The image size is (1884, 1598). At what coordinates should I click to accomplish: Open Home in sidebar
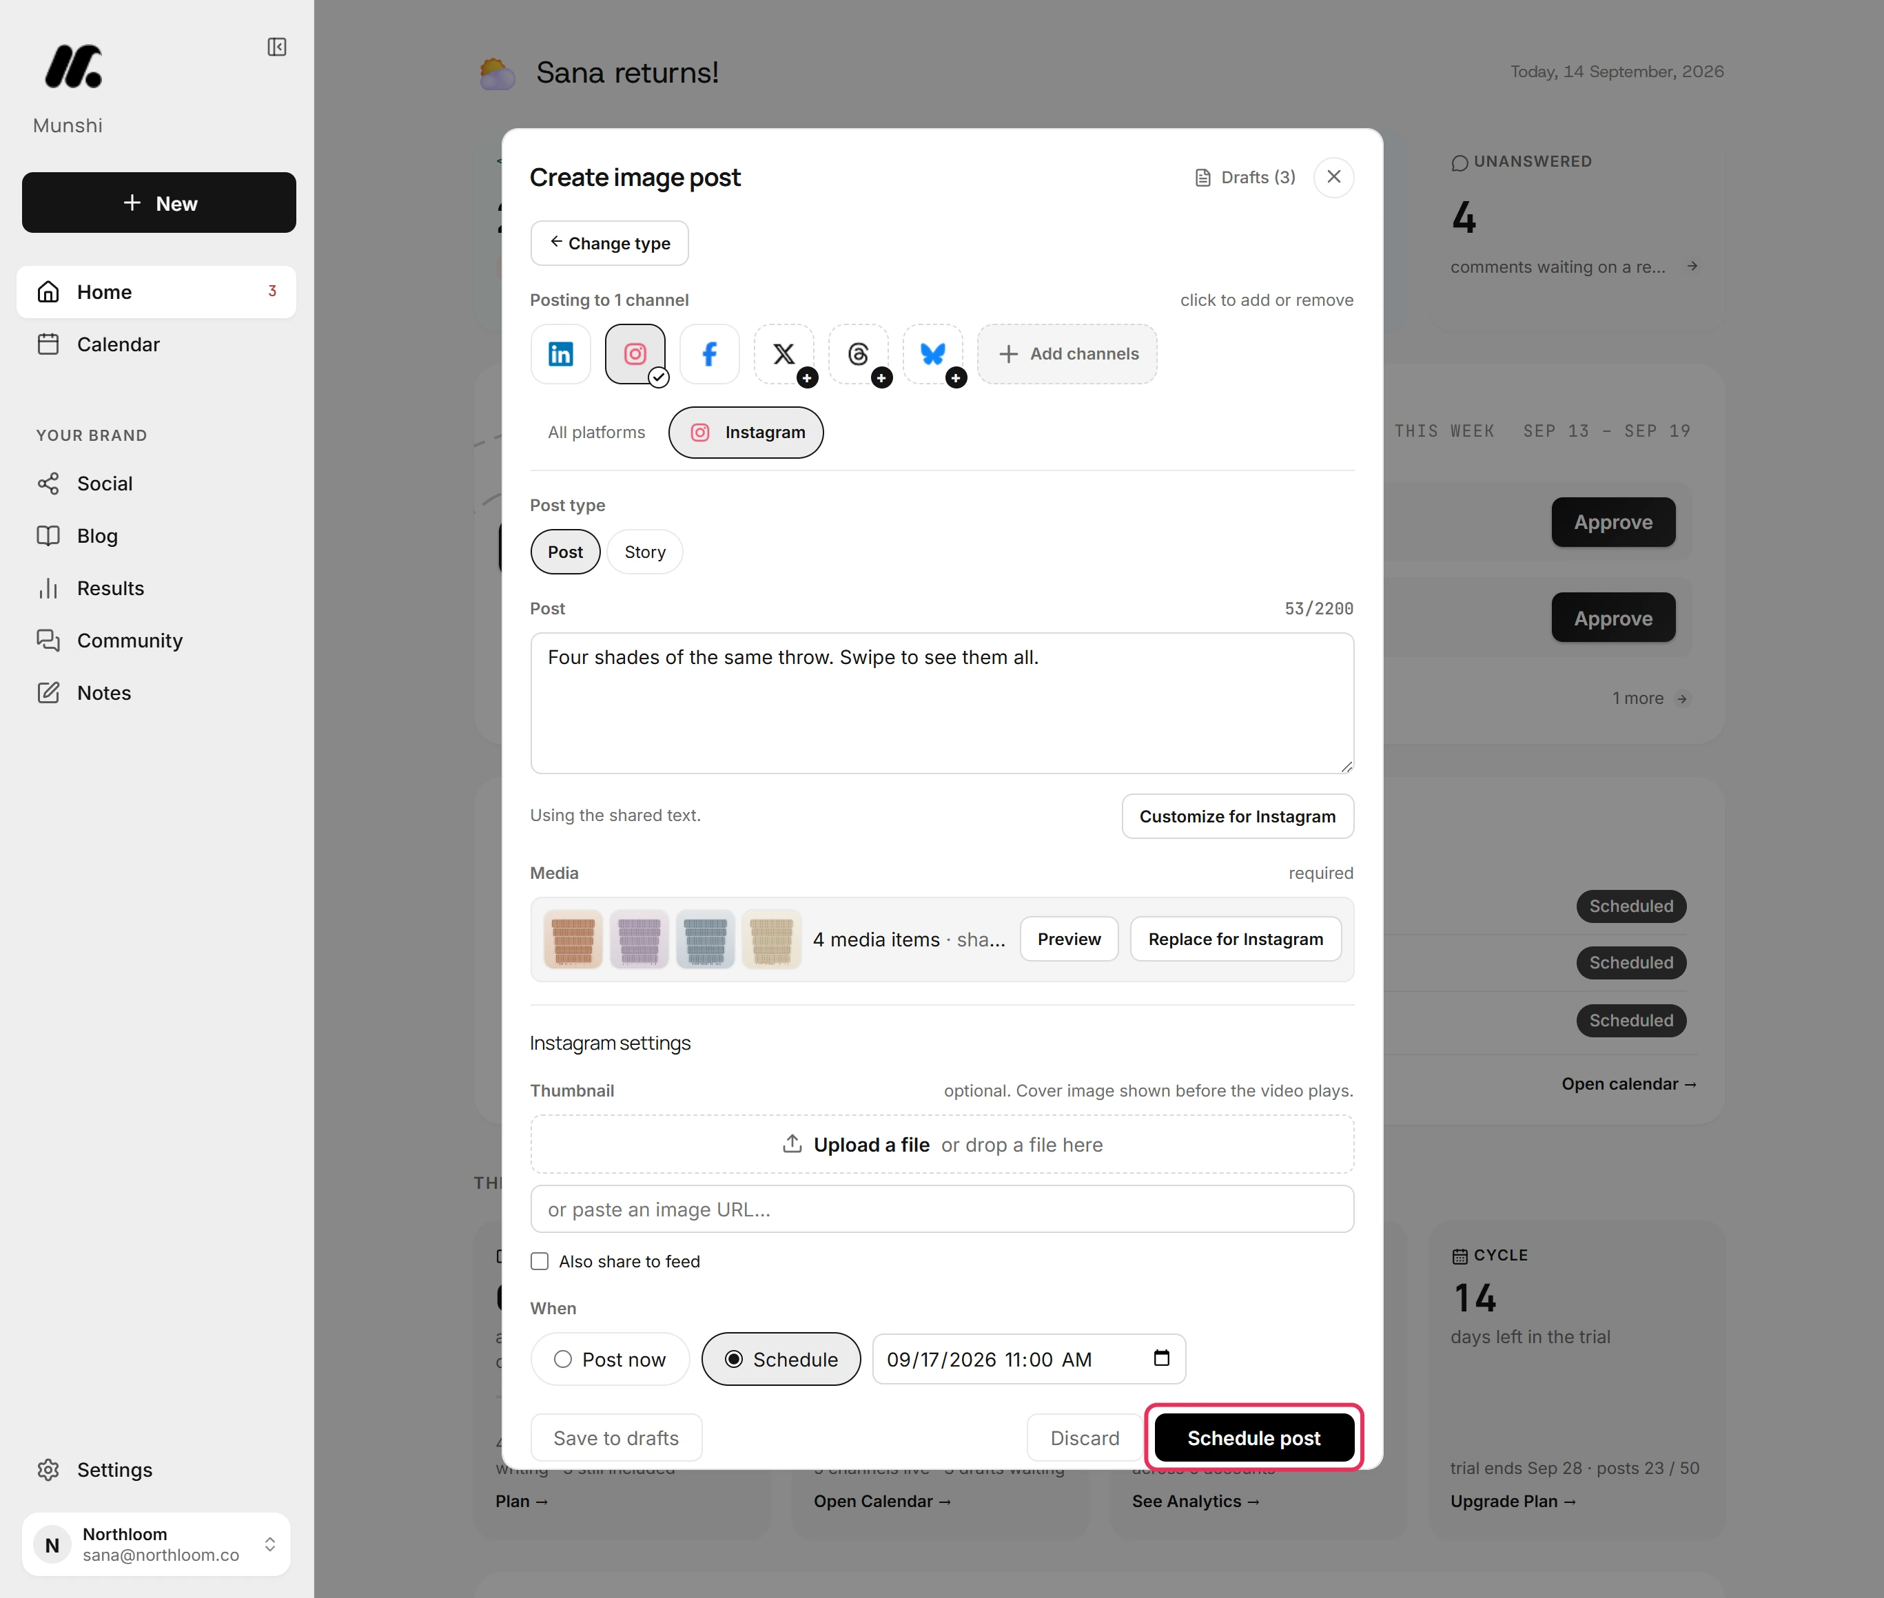coord(157,291)
